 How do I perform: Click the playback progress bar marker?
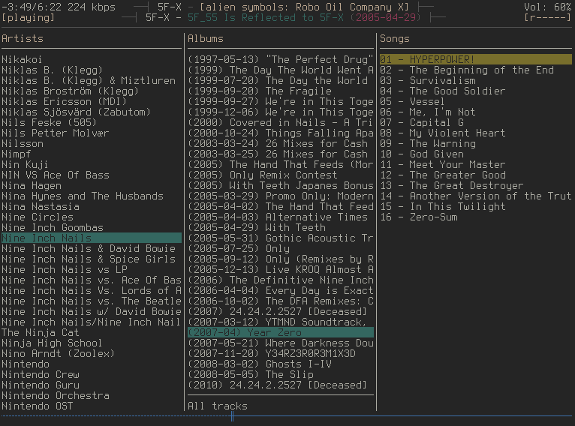pyautogui.click(x=232, y=415)
